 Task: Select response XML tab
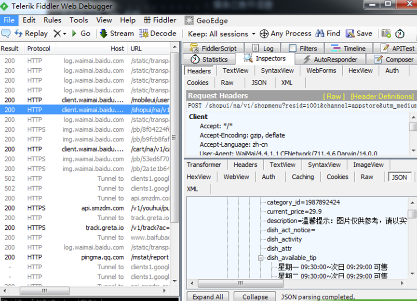[192, 189]
